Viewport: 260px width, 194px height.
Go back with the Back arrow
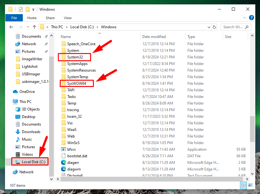11,27
